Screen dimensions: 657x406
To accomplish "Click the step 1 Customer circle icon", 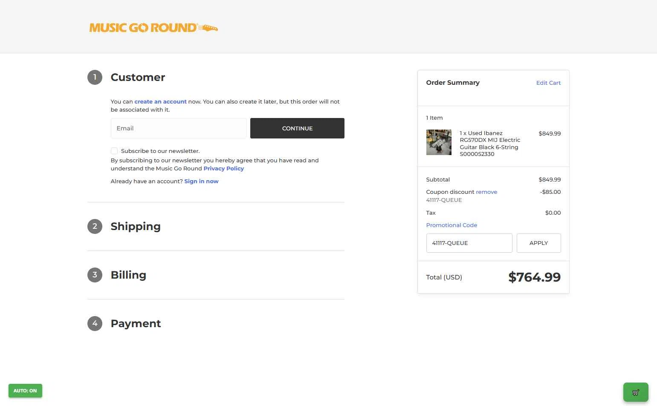I will [95, 78].
